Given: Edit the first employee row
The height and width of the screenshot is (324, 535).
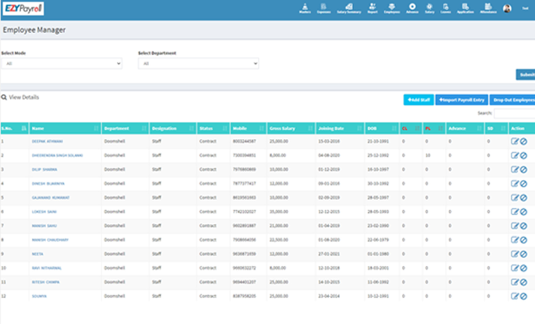Looking at the screenshot, I should 515,141.
